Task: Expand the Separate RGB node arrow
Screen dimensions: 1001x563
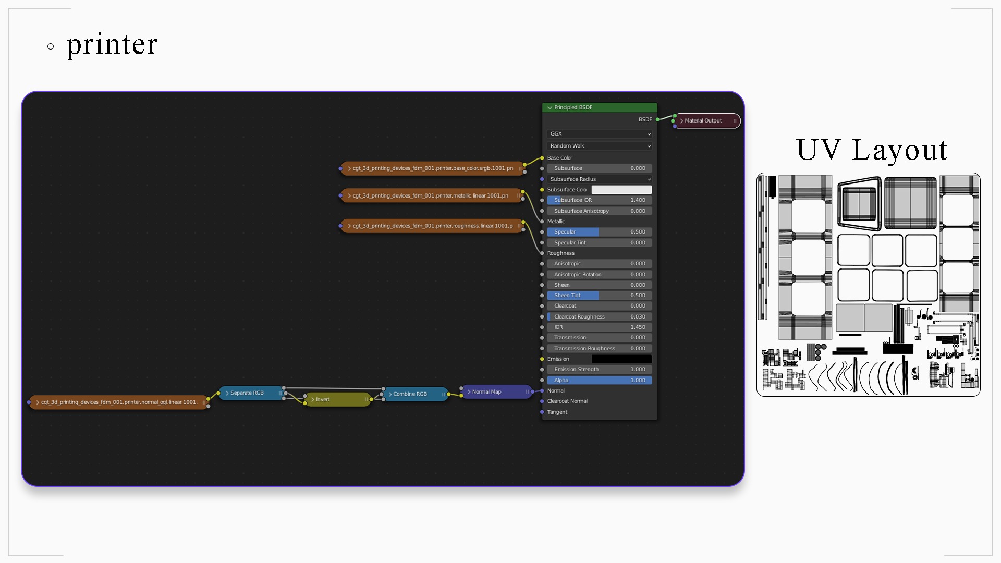Action: [x=227, y=393]
